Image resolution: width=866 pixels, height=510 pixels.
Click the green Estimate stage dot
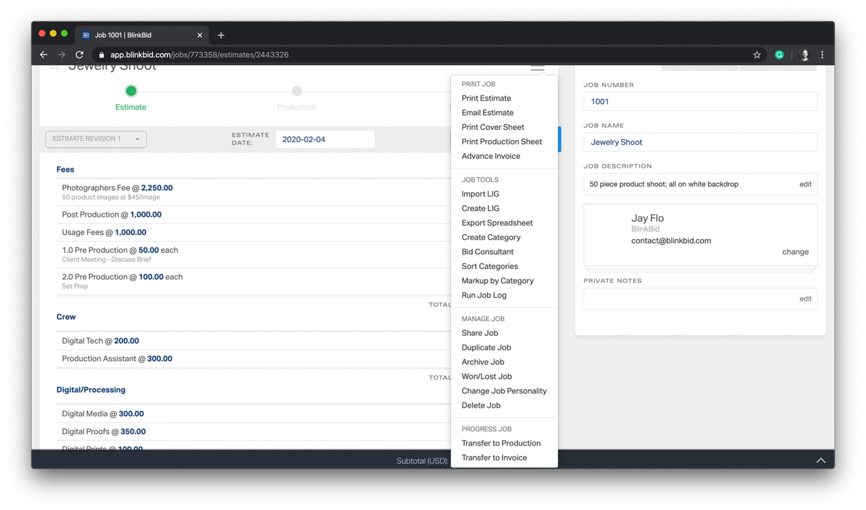(131, 91)
